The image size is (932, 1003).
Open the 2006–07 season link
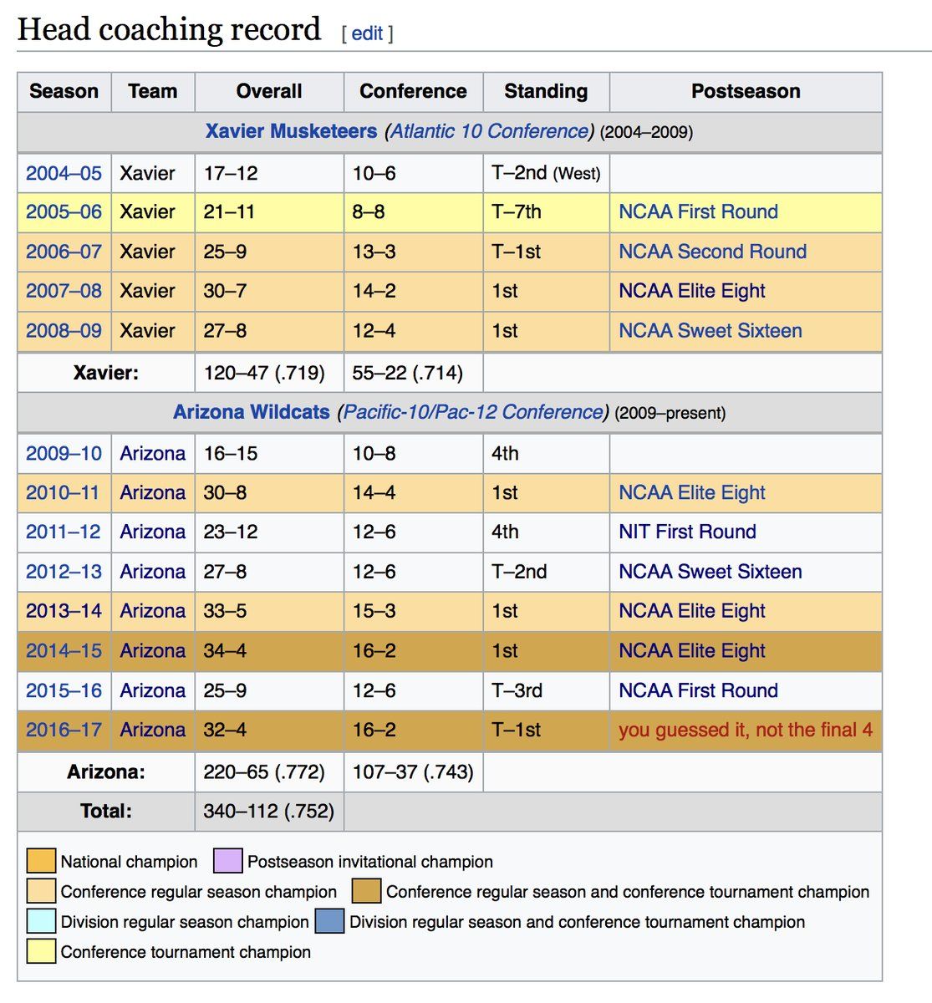pyautogui.click(x=64, y=252)
